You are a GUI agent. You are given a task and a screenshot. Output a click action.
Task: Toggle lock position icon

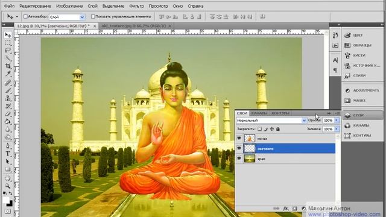tap(272, 128)
